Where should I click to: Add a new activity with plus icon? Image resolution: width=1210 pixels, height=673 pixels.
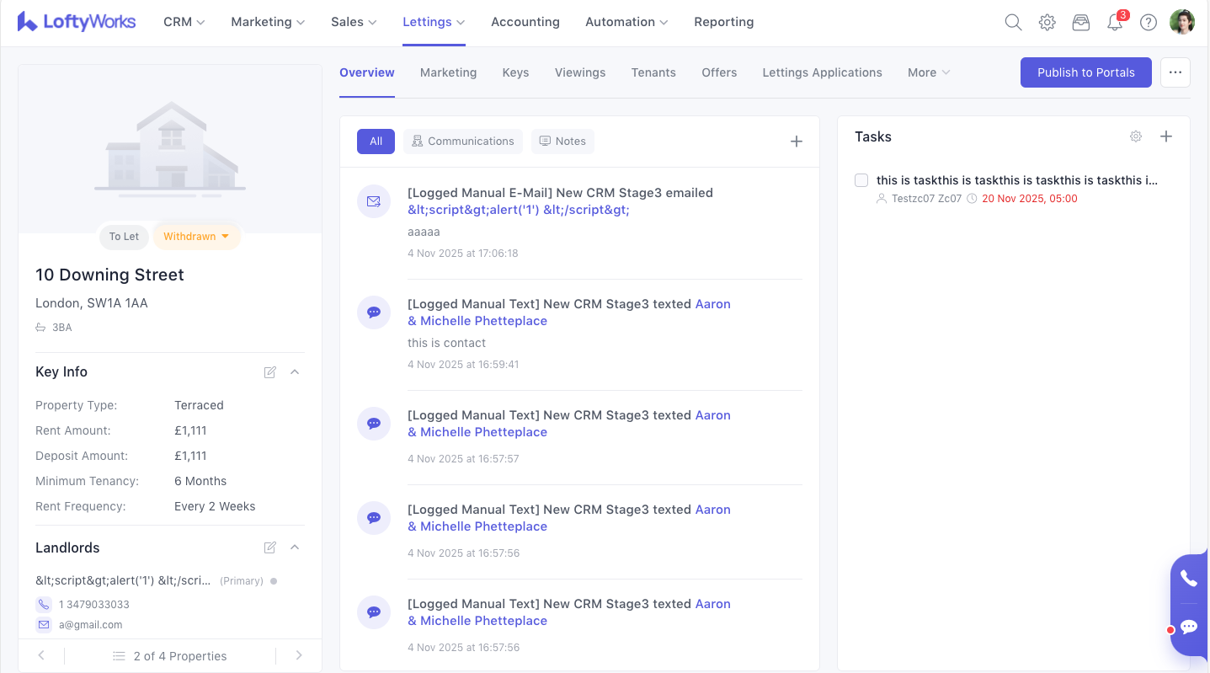[x=796, y=142]
